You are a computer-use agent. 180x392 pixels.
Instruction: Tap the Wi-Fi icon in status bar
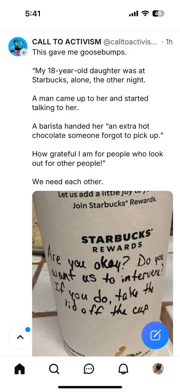click(x=145, y=14)
